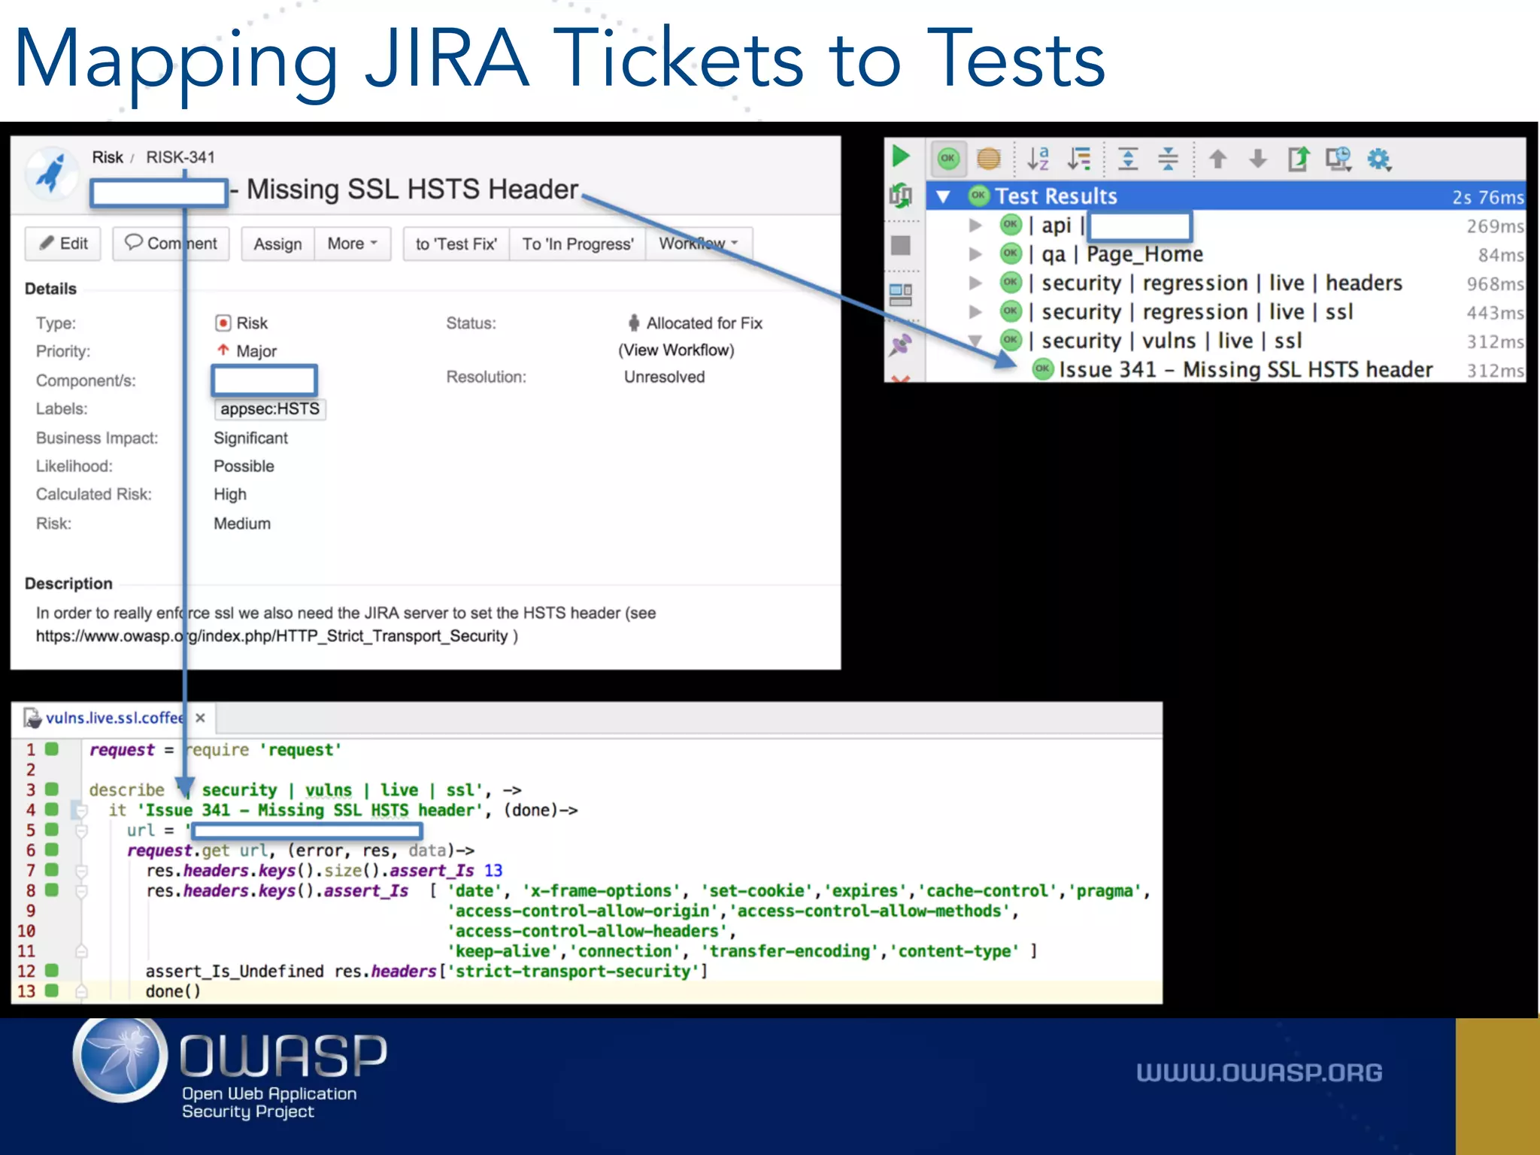1540x1155 pixels.
Task: Pin the test runner tab
Action: pyautogui.click(x=901, y=344)
